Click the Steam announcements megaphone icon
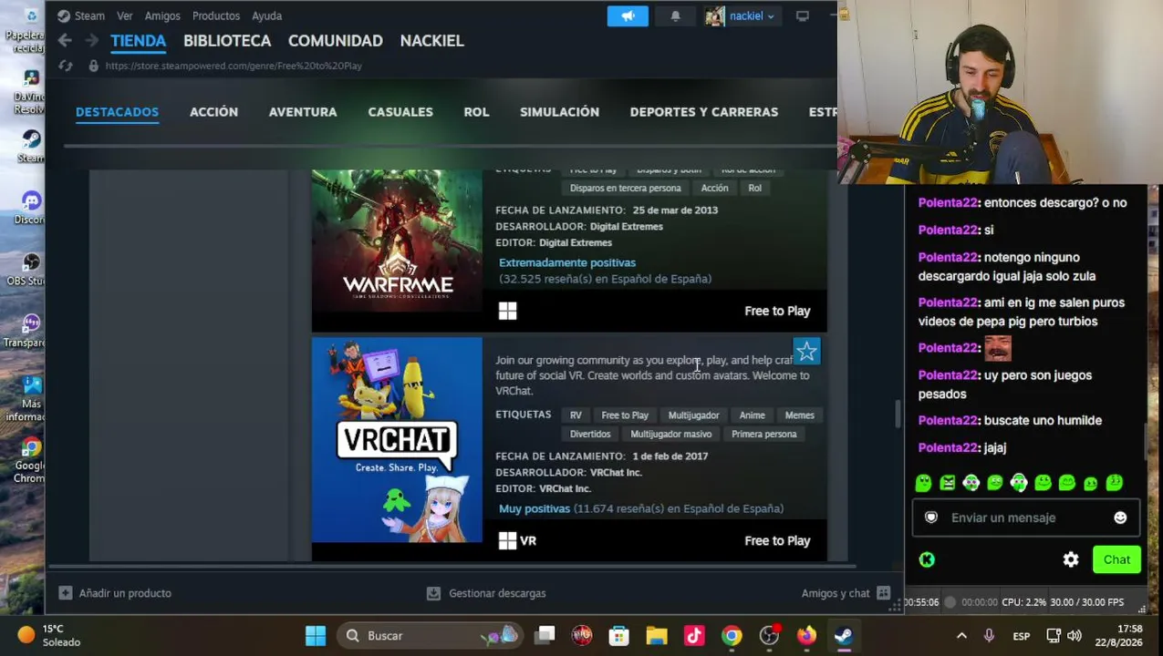Viewport: 1163px width, 656px height. click(628, 15)
